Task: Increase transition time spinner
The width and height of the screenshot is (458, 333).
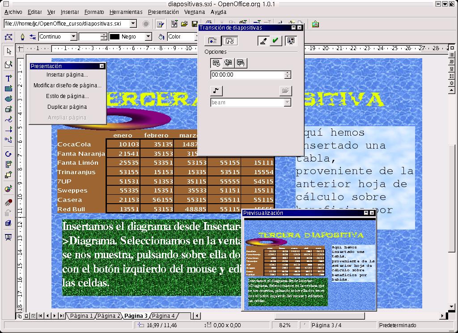Action: 288,73
